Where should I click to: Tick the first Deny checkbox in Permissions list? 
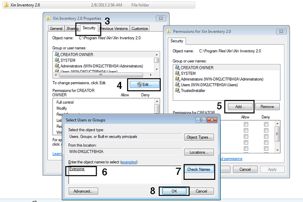point(266,124)
